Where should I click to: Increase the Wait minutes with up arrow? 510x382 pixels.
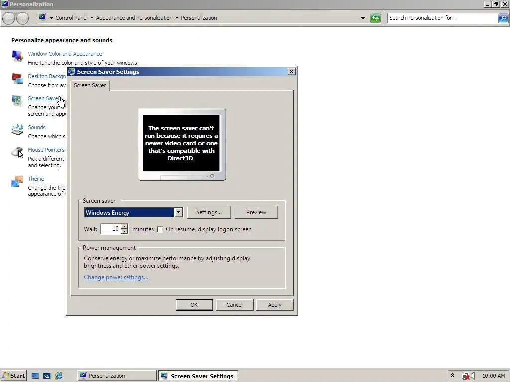(124, 226)
